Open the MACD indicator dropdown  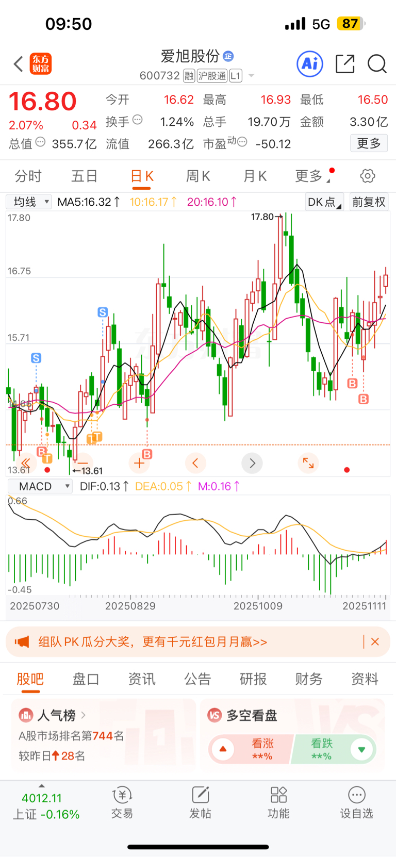40,486
